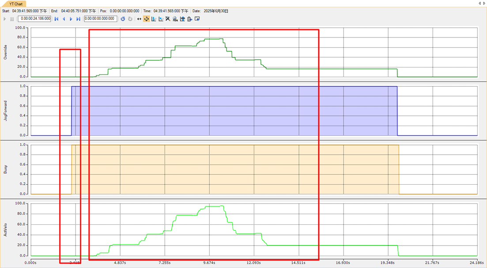Click the 0:00:00:00.000:000 position input field

click(100, 19)
